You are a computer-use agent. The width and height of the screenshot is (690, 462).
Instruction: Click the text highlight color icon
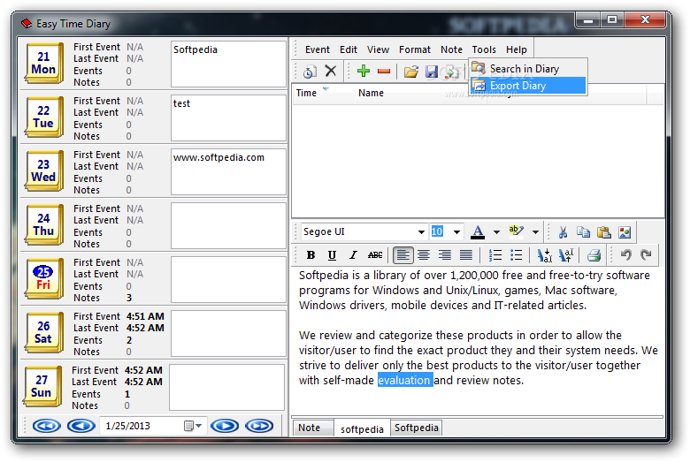point(516,231)
